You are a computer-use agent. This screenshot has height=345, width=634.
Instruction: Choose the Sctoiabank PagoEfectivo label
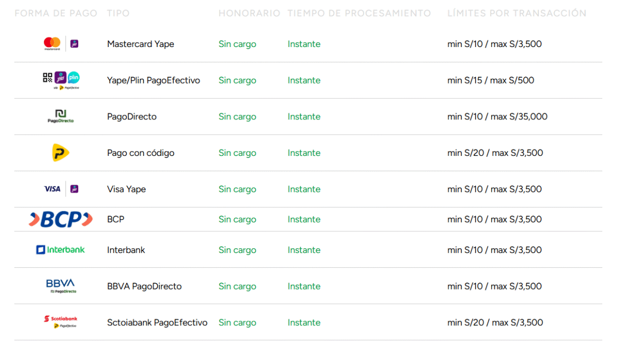point(157,322)
